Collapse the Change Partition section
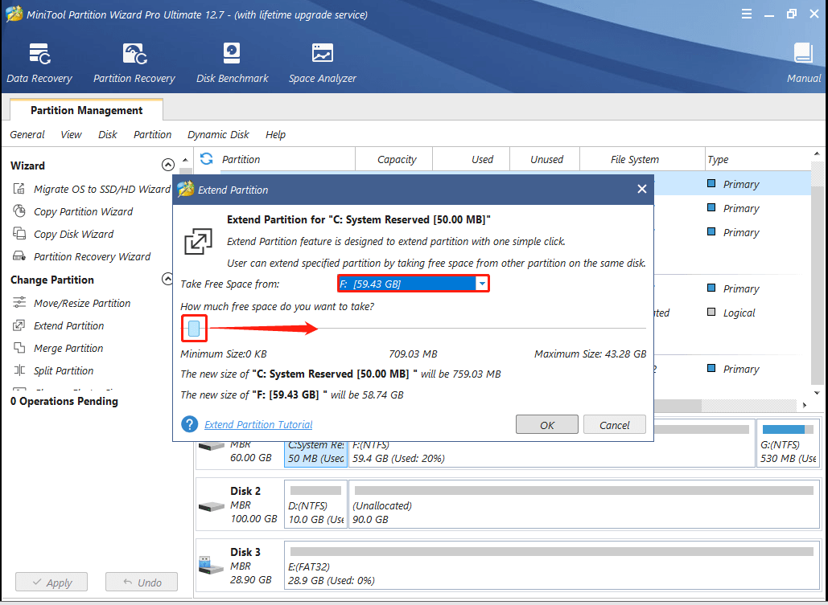 coord(167,279)
